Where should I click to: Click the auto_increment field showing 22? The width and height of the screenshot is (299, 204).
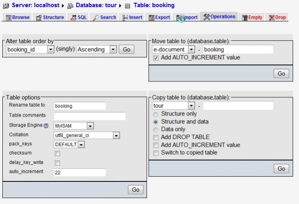click(80, 172)
